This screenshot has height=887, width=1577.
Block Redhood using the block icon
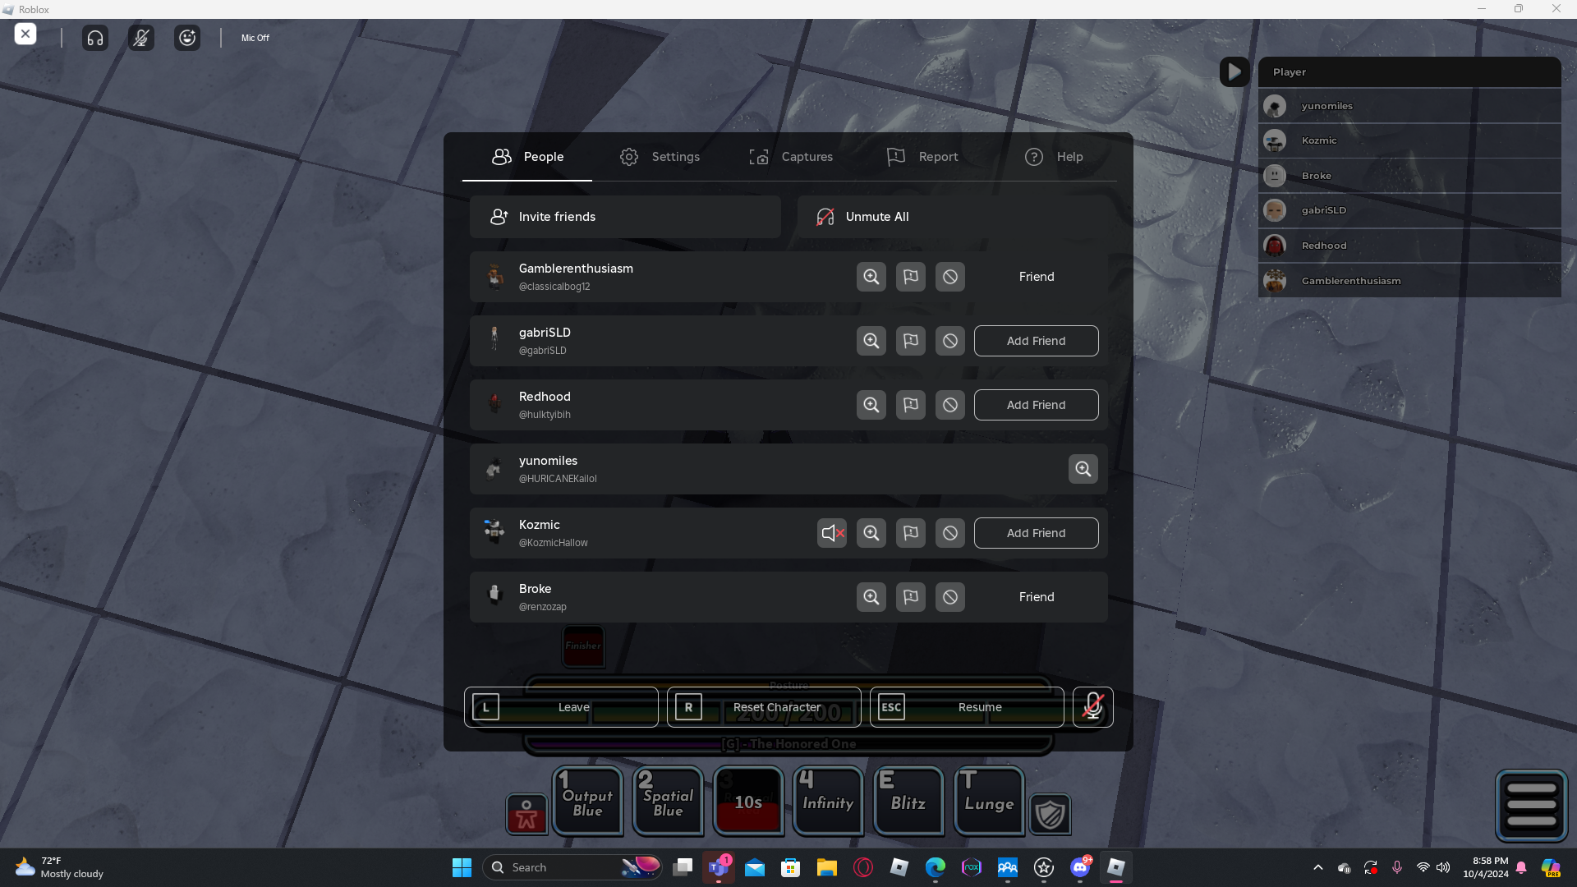point(950,405)
